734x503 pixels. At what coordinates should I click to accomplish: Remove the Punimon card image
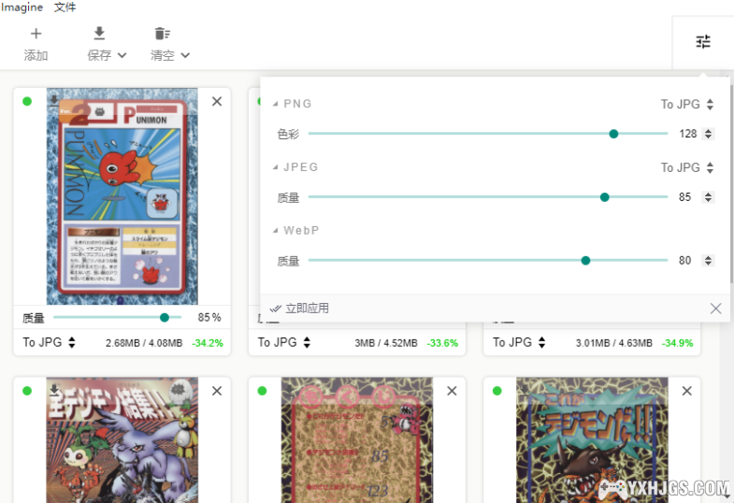tap(217, 102)
